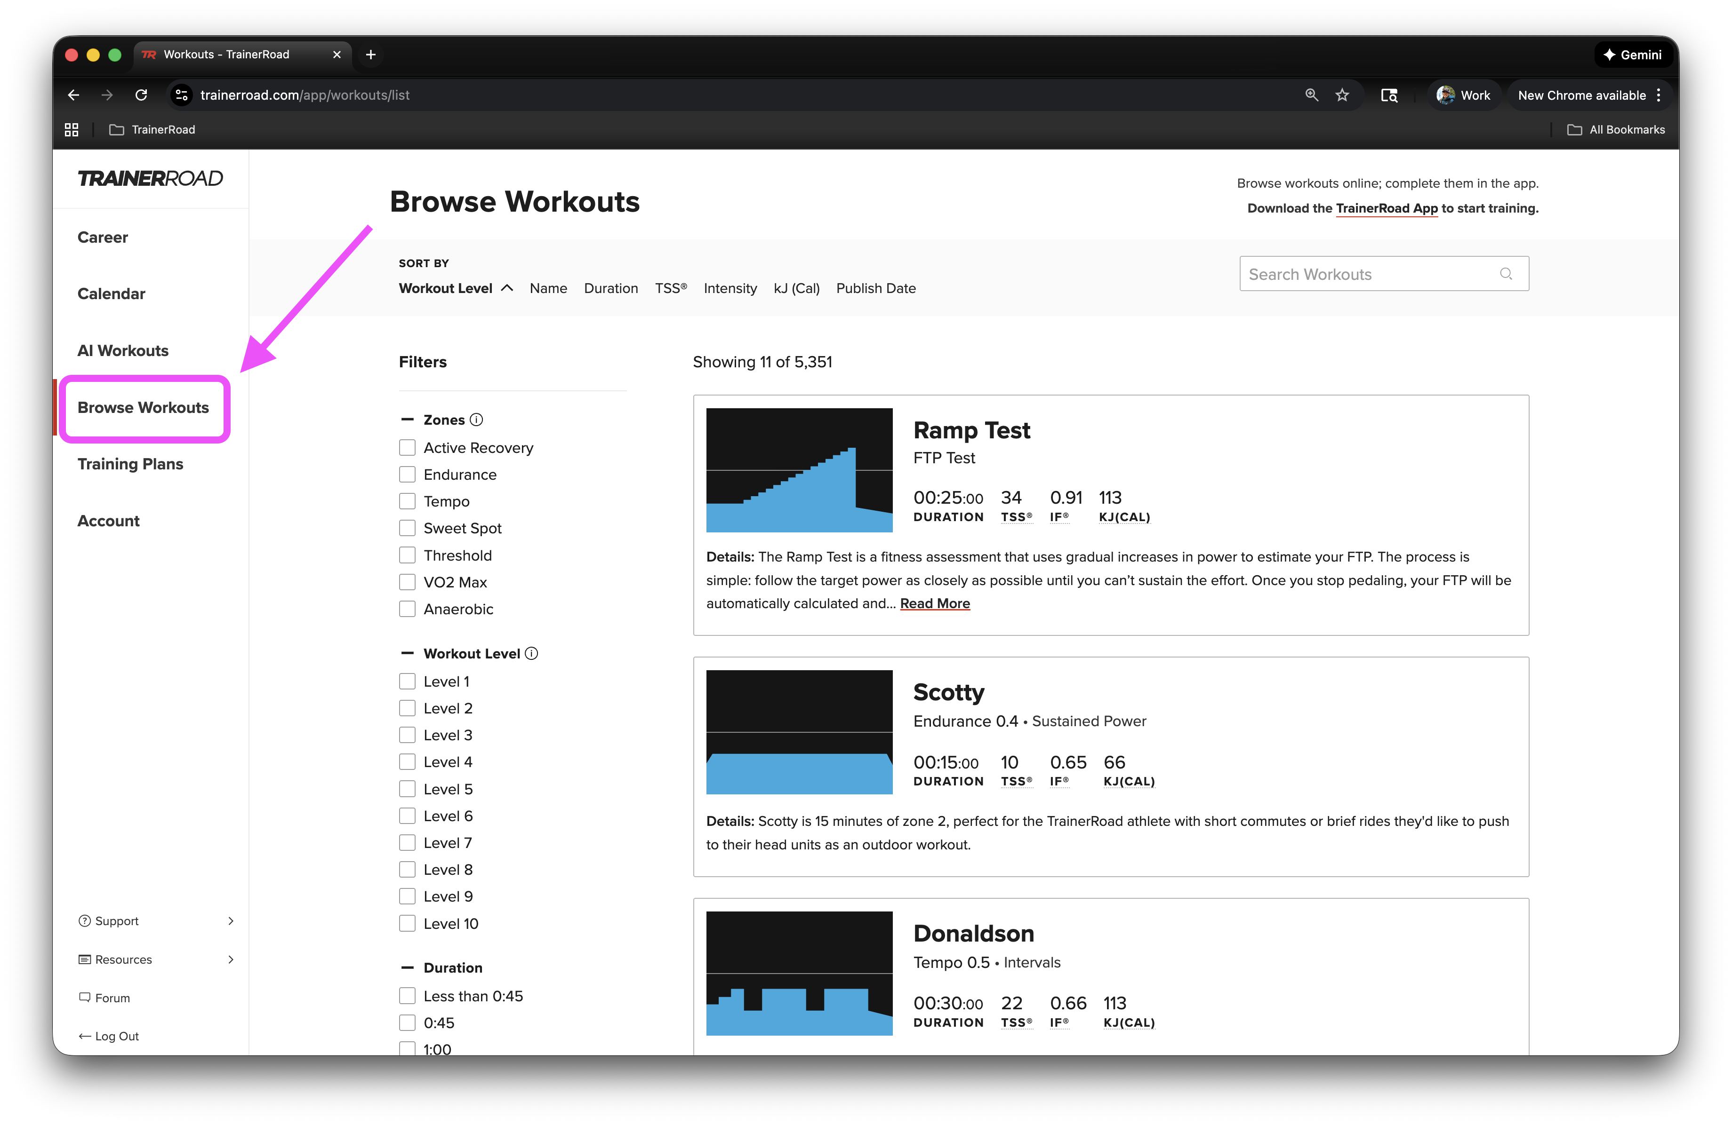Go back to the previous page

[73, 95]
